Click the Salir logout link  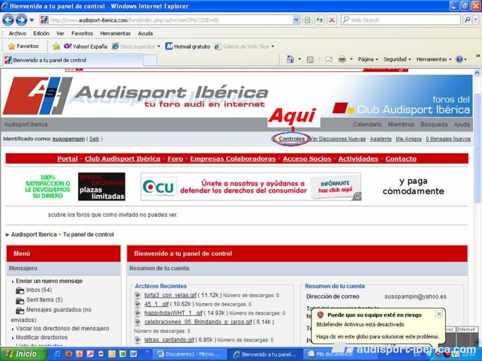coord(94,139)
